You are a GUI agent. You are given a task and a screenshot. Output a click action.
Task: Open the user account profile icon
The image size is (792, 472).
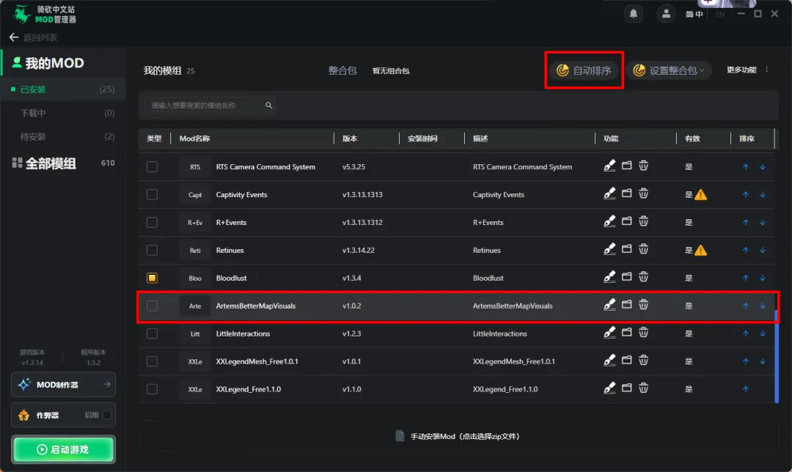point(666,14)
